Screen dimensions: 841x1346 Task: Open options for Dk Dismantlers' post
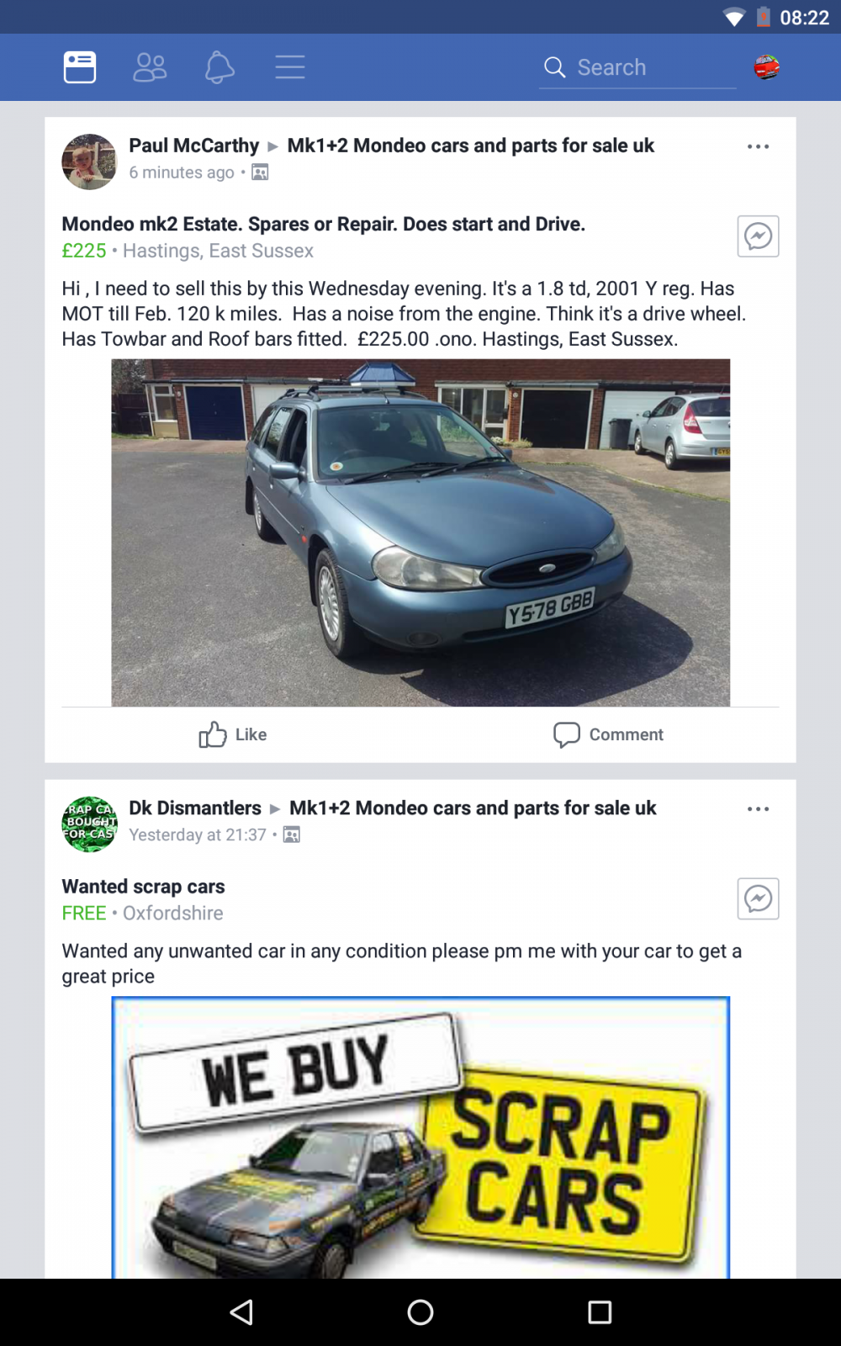pos(758,808)
